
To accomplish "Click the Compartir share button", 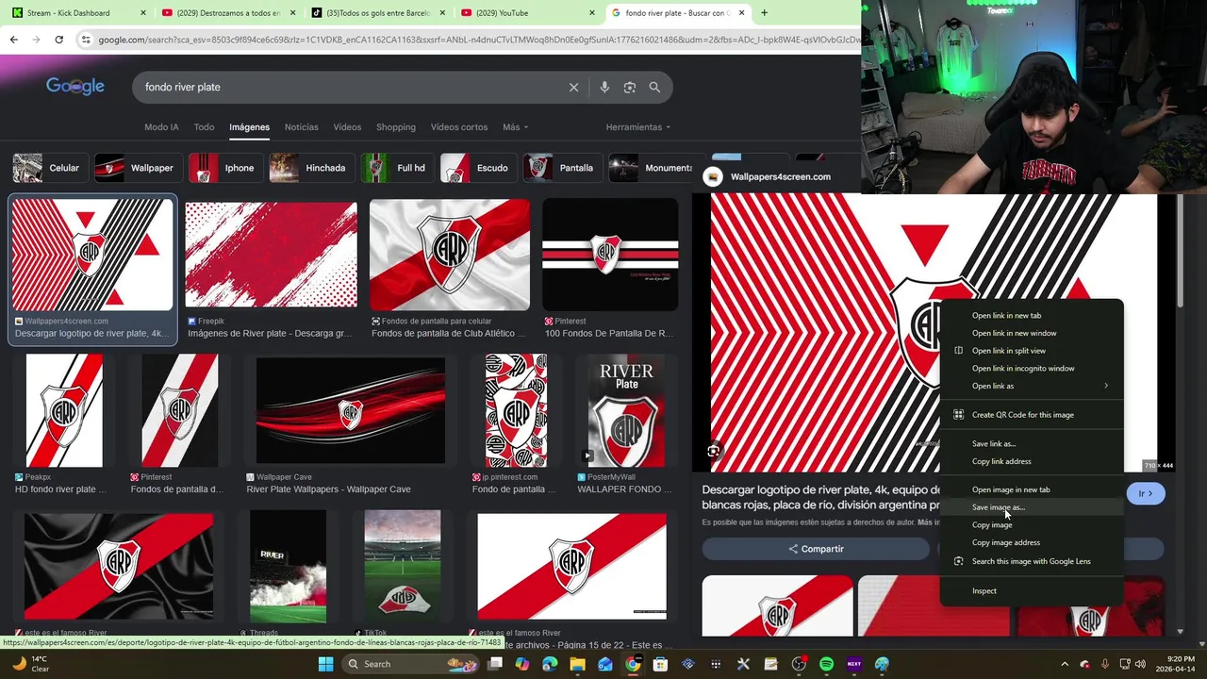I will (x=816, y=549).
